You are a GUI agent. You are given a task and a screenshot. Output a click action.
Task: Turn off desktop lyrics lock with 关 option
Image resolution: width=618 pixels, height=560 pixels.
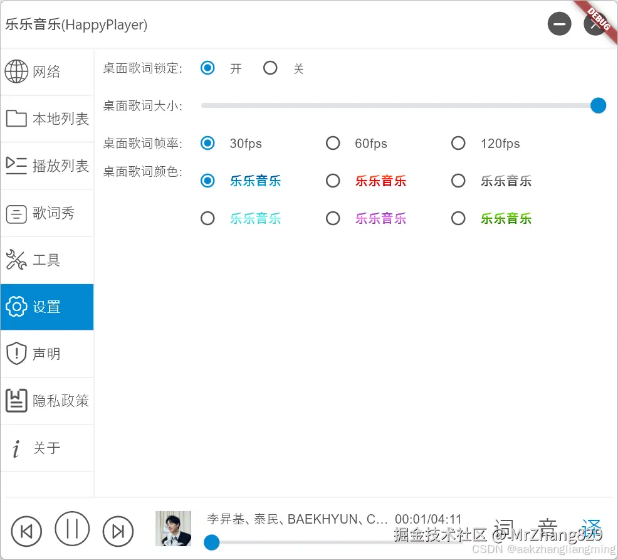tap(270, 68)
